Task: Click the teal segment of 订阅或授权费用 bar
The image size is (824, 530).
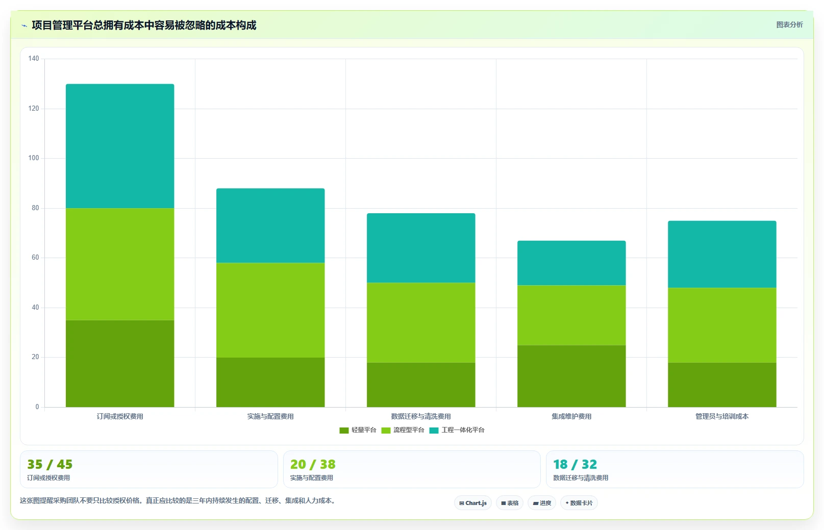Action: [120, 146]
